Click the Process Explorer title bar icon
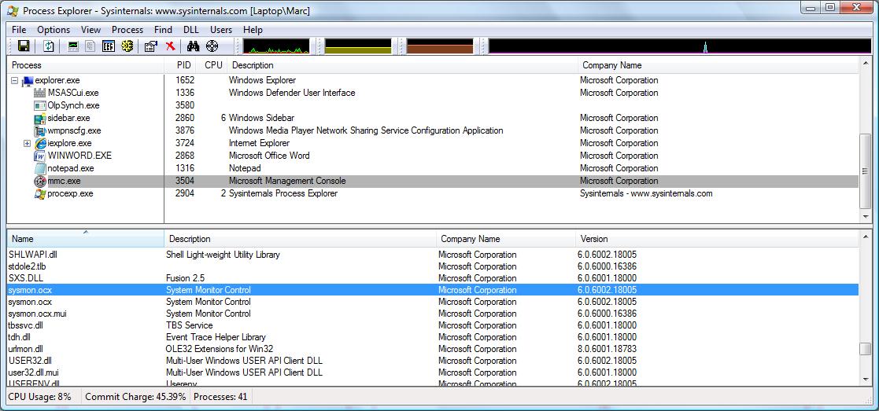879x411 pixels. pos(13,11)
